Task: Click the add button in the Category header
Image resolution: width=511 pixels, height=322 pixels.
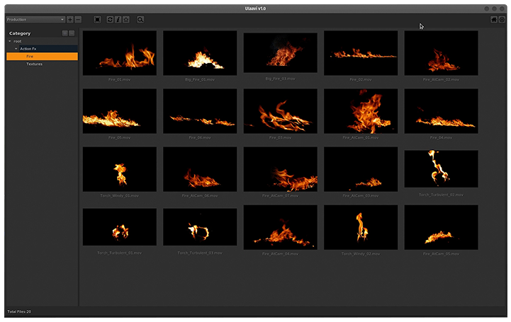Action: click(64, 33)
